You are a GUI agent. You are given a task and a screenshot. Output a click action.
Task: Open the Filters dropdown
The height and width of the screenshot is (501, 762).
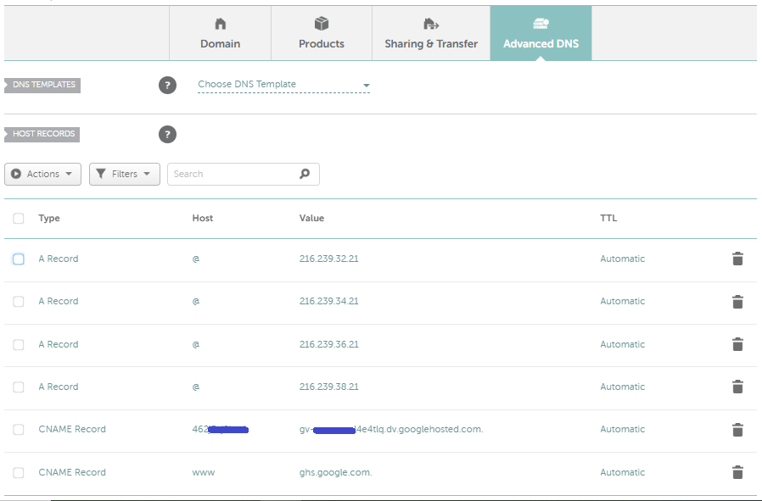click(x=125, y=174)
